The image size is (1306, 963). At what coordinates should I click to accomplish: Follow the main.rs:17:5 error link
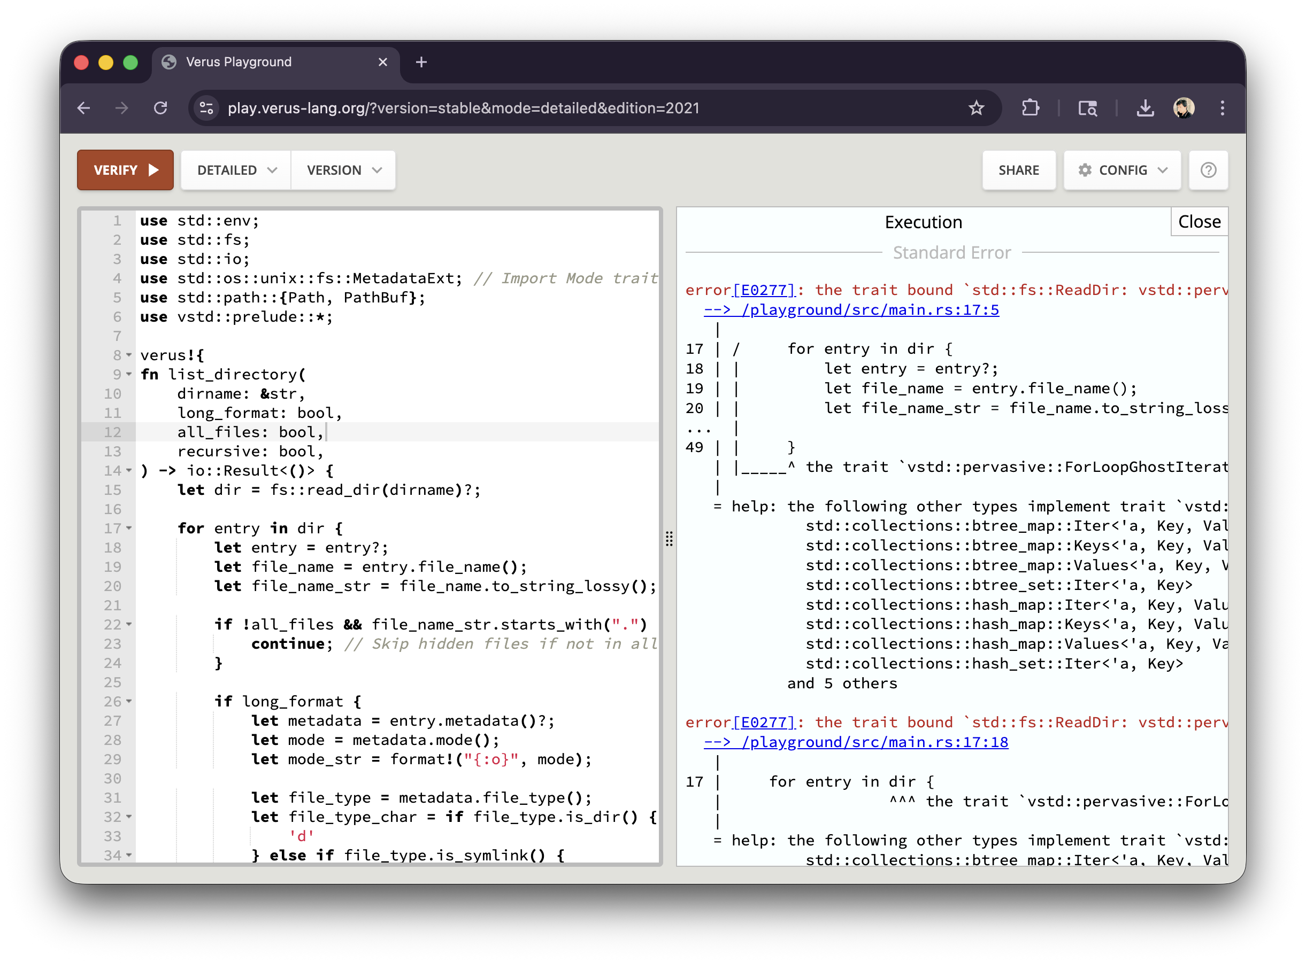click(x=851, y=310)
